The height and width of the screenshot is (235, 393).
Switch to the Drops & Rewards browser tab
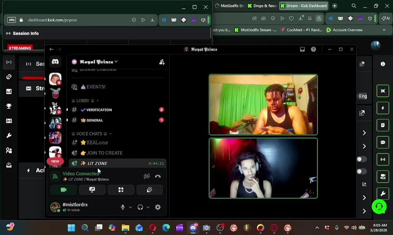pos(262,6)
